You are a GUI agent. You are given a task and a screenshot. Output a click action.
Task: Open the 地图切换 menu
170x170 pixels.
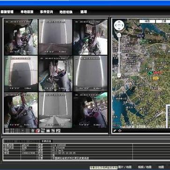(66, 12)
